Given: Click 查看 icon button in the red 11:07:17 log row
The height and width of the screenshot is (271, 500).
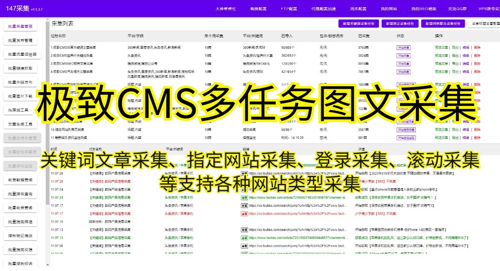Looking at the screenshot, I should click(244, 213).
